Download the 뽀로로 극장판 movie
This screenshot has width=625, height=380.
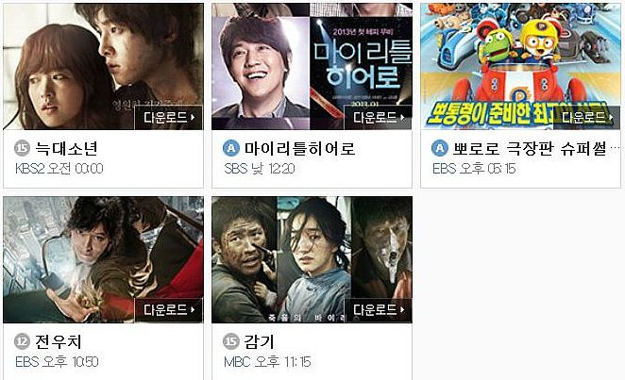[x=586, y=117]
